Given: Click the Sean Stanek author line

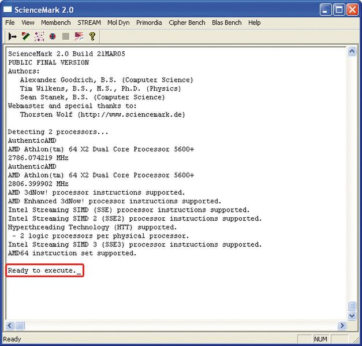Looking at the screenshot, I should point(92,97).
